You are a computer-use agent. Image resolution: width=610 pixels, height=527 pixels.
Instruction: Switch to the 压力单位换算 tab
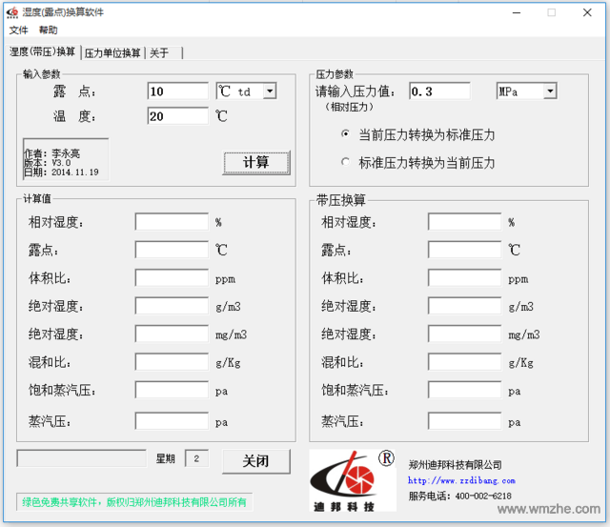point(112,53)
